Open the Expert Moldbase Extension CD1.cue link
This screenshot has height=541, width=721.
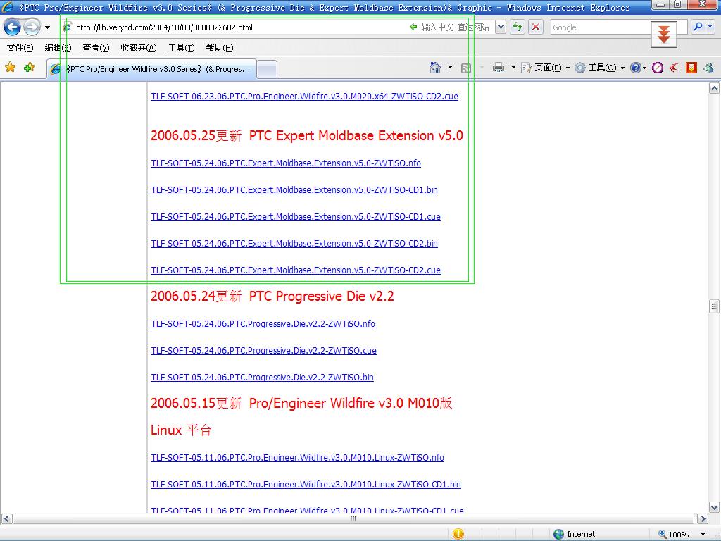tap(296, 216)
